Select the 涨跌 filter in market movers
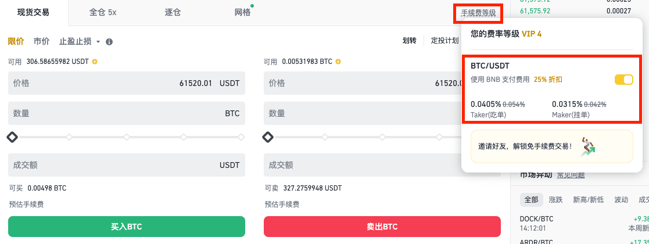649x244 pixels. tap(555, 200)
